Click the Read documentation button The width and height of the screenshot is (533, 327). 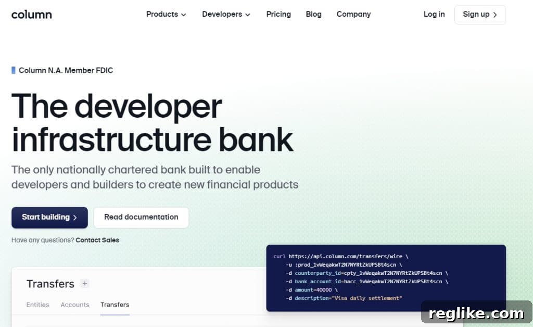click(x=141, y=218)
